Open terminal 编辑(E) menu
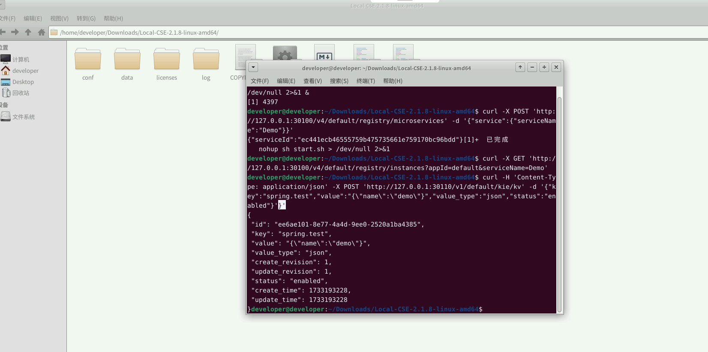Viewport: 708px width, 352px height. coord(286,81)
